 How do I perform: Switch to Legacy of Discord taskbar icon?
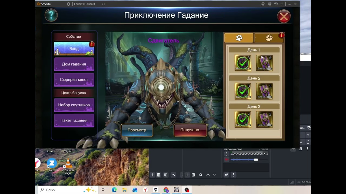176,190
